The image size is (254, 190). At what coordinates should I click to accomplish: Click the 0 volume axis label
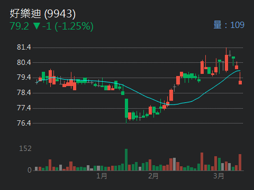pyautogui.click(x=30, y=170)
